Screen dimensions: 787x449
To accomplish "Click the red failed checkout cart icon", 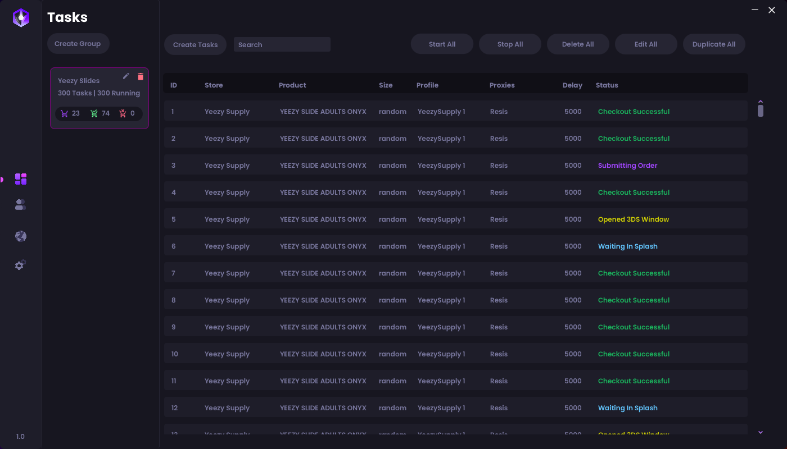I will [x=123, y=113].
